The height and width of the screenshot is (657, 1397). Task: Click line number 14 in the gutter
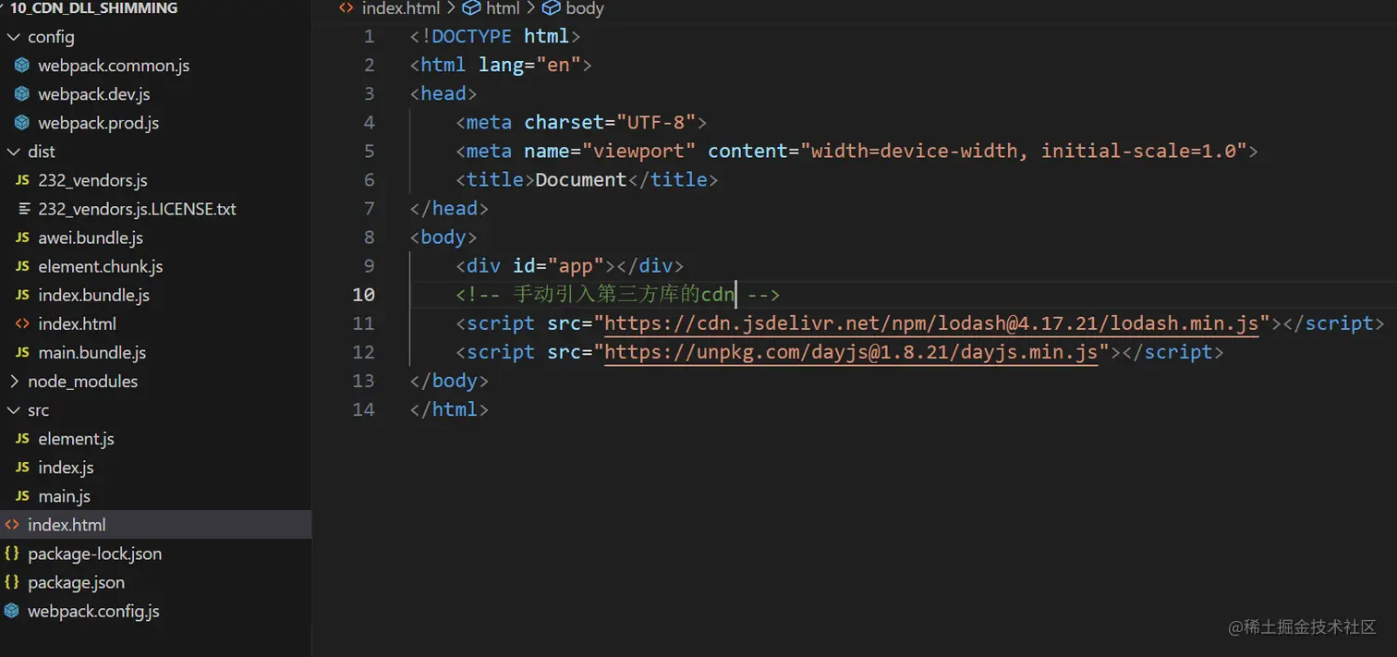click(x=364, y=409)
